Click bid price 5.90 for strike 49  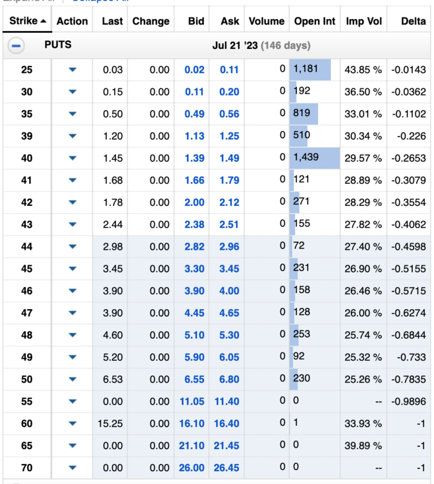pyautogui.click(x=194, y=357)
